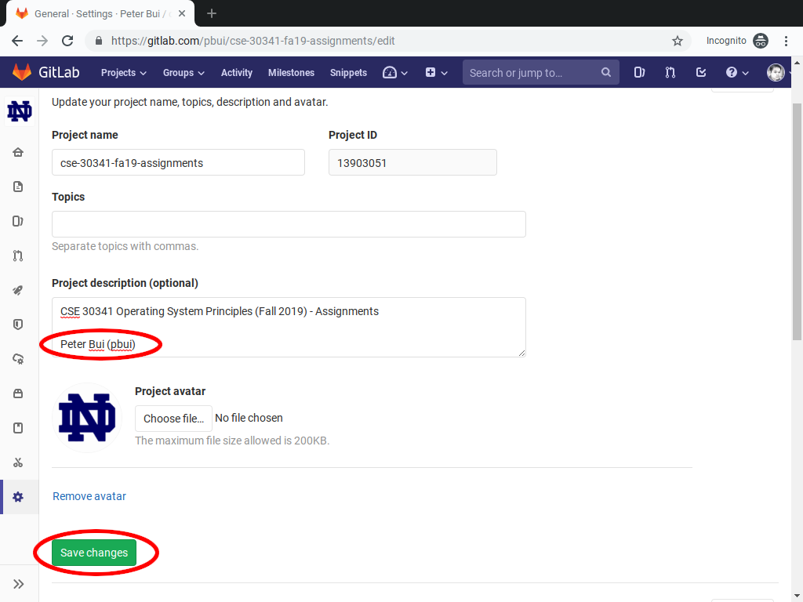The height and width of the screenshot is (602, 803).
Task: Open Chrome three-dot menu
Action: [x=786, y=41]
